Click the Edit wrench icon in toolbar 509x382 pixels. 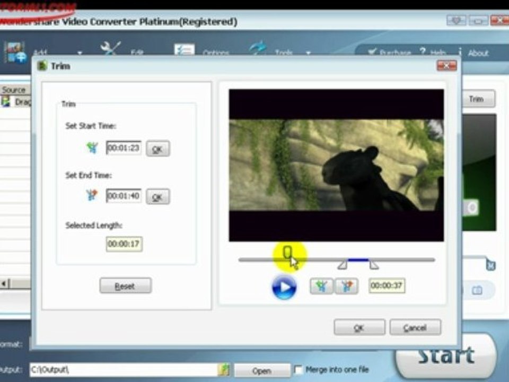pyautogui.click(x=110, y=49)
